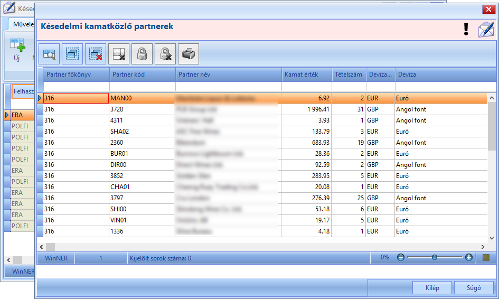This screenshot has width=499, height=299.
Task: Sort by Kamat érték column header
Action: pos(307,74)
